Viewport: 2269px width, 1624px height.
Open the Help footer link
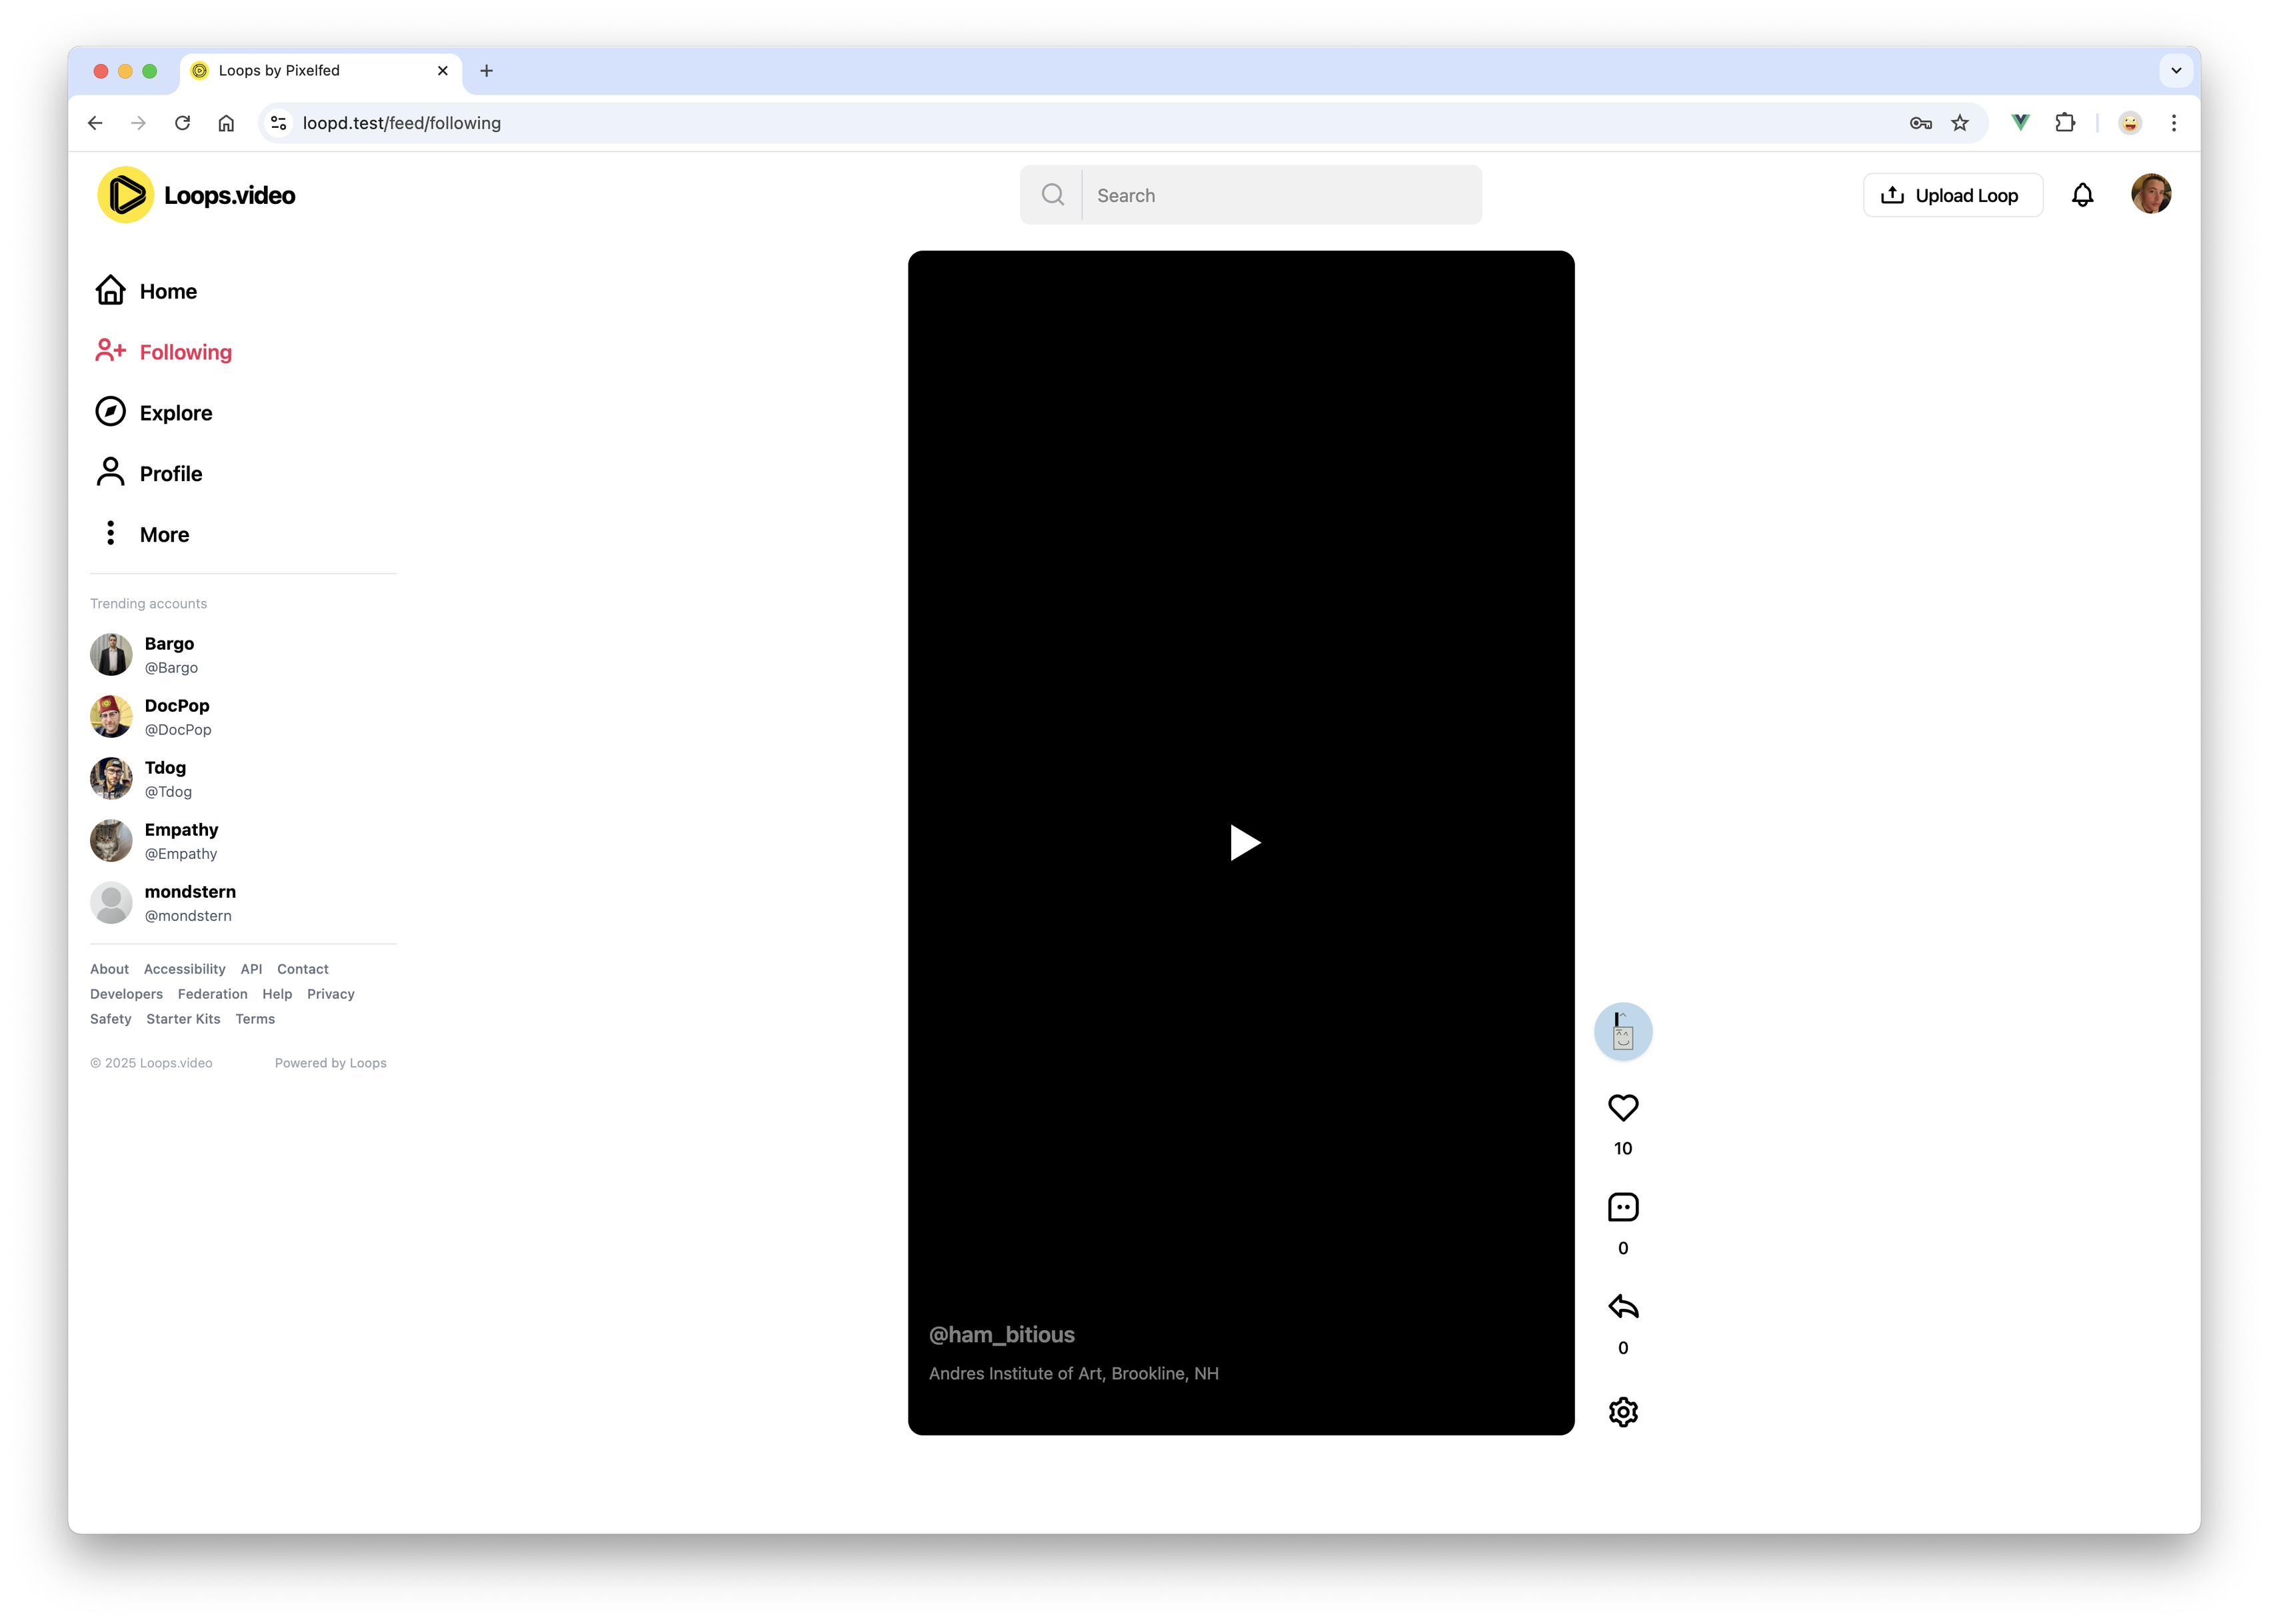tap(277, 994)
